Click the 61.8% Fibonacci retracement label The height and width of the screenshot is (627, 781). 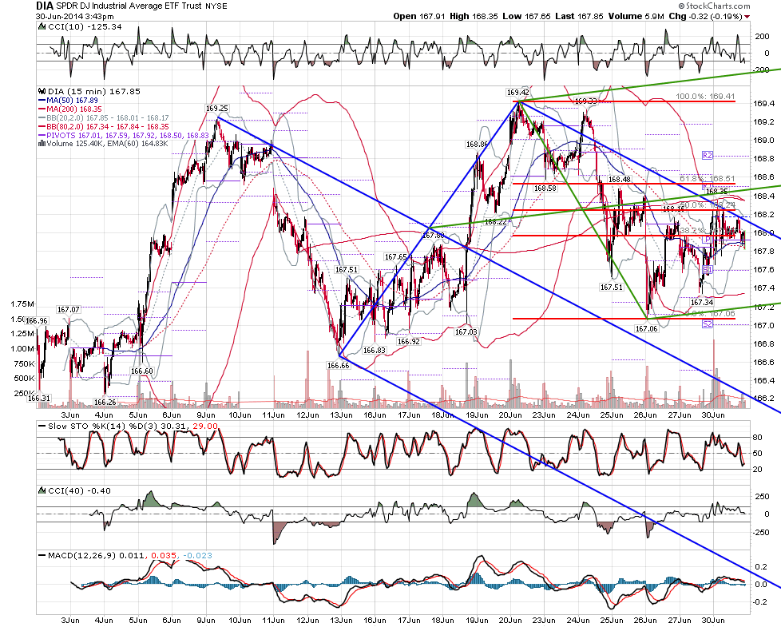point(708,178)
